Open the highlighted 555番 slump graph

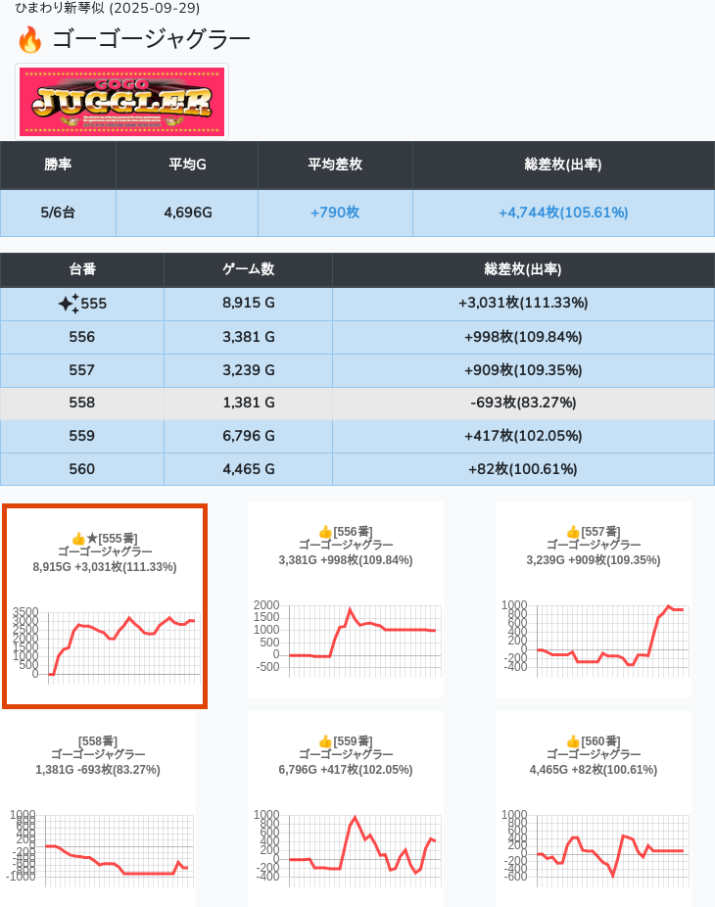point(105,642)
